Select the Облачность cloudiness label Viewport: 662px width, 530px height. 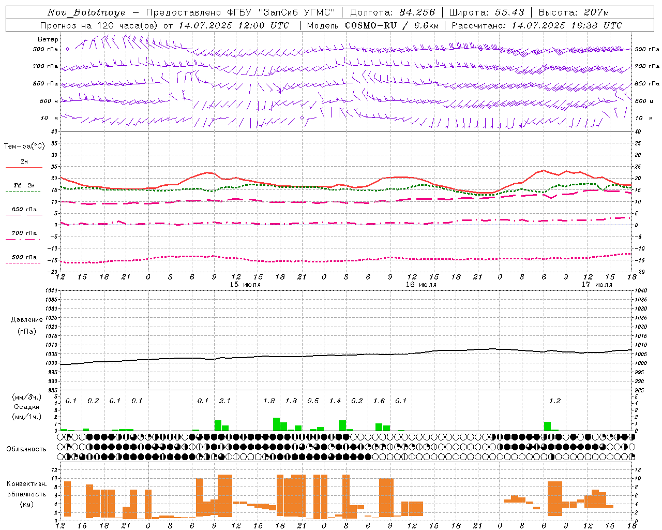26,449
